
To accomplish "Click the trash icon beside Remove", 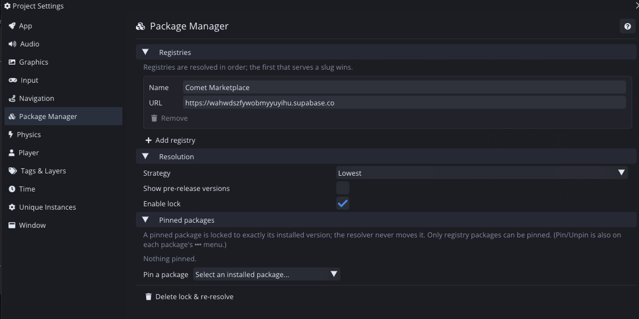I will [154, 118].
